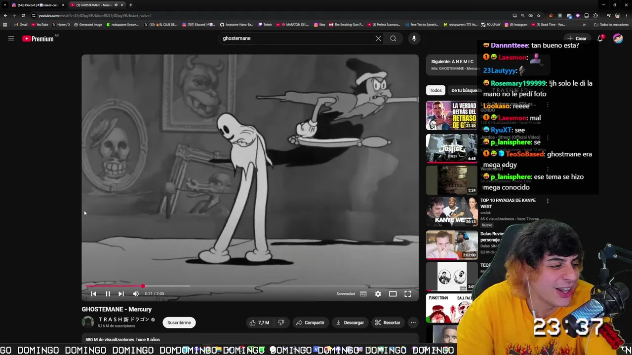This screenshot has height=355, width=632.
Task: Click the Siguiente A N E M I C mix header
Action: click(452, 62)
